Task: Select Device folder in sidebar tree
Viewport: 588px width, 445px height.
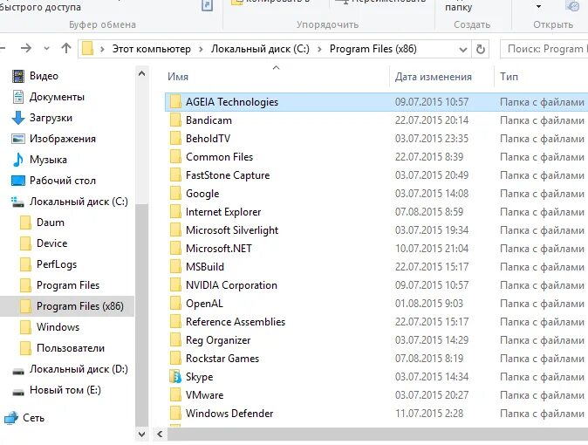Action: 44,243
